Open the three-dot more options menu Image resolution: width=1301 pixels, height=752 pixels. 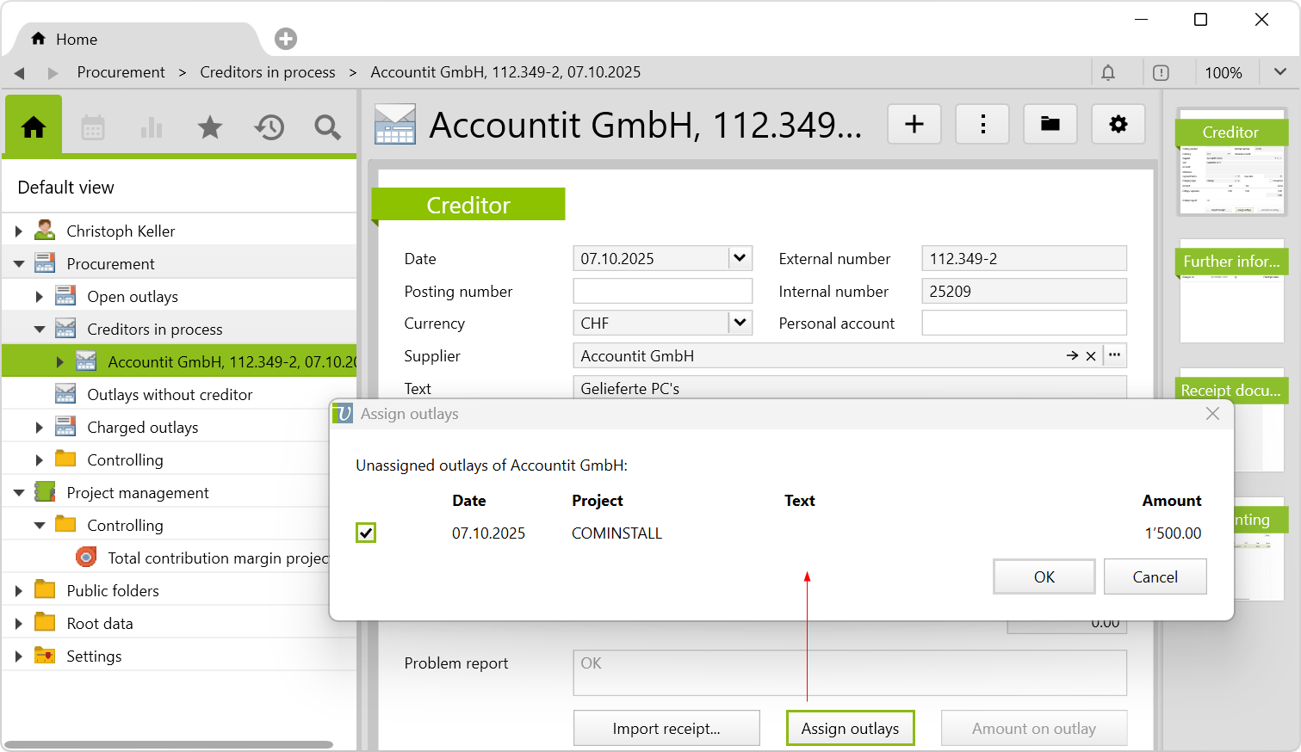(982, 125)
